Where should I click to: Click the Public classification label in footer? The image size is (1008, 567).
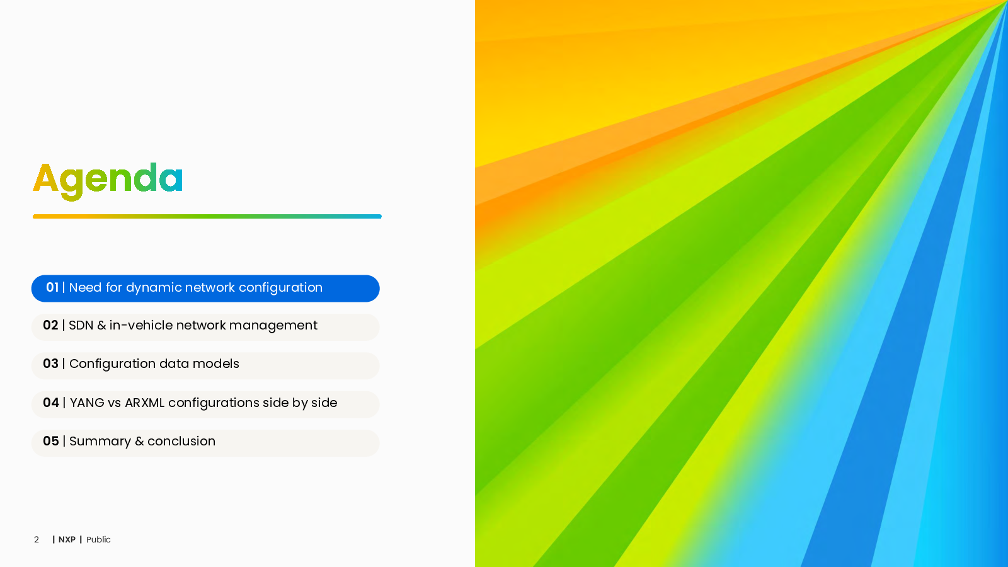pos(98,540)
